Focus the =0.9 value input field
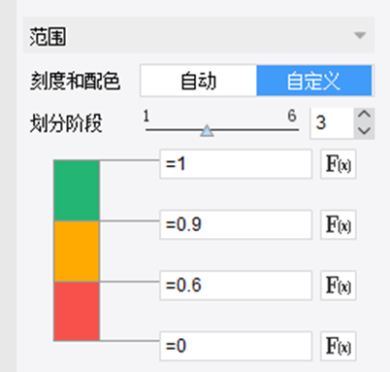The width and height of the screenshot is (390, 372). [236, 224]
